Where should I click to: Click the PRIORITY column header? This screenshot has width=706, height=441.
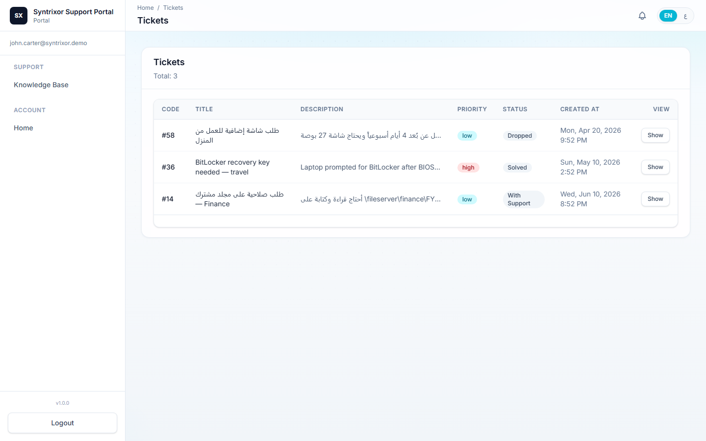[472, 109]
